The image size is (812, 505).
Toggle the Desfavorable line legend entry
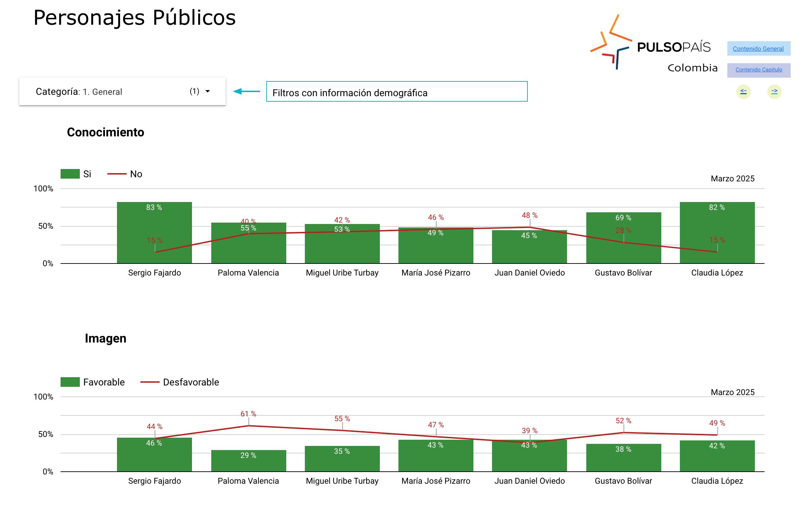coord(150,382)
